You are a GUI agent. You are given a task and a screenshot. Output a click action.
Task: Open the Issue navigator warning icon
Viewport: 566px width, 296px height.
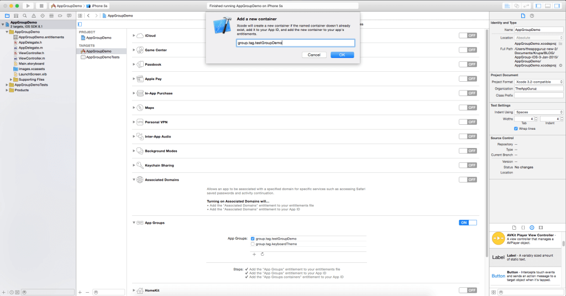point(34,15)
